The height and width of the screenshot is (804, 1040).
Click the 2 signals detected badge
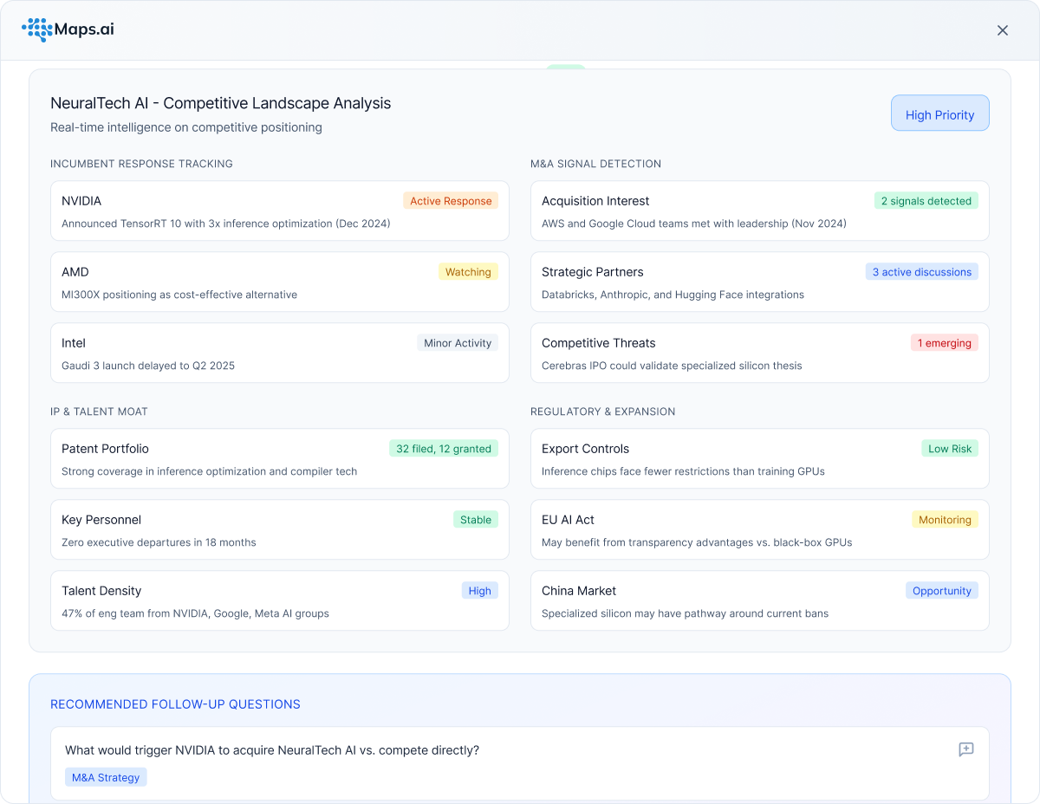[x=926, y=201]
